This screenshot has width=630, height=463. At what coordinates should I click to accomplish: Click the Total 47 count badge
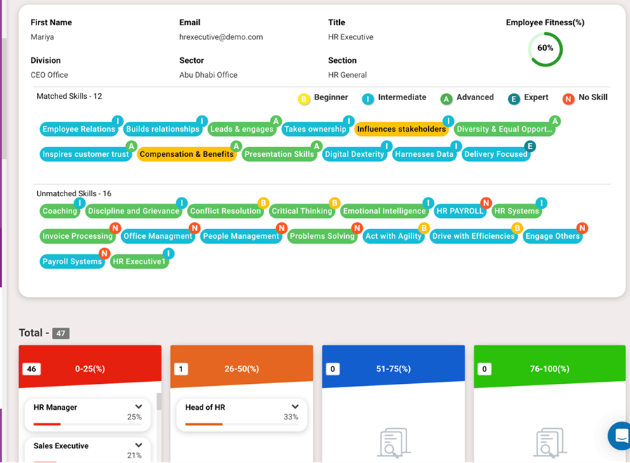point(61,333)
